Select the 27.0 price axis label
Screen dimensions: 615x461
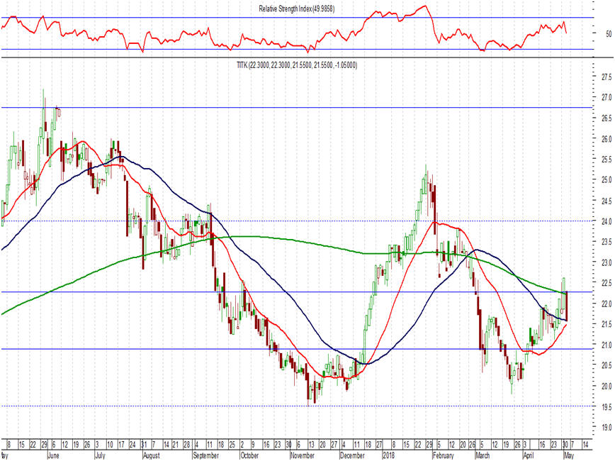[606, 97]
